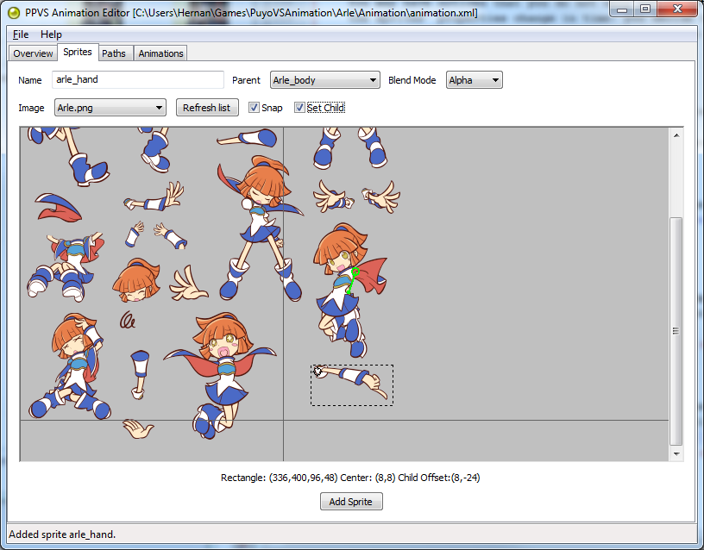Click the rectangle and center coordinates status text
The height and width of the screenshot is (550, 704).
(350, 478)
